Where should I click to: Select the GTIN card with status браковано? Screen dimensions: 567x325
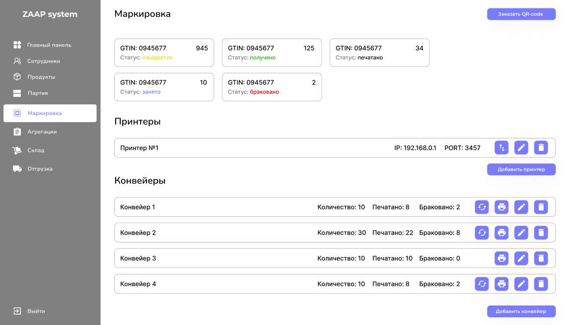[x=272, y=87]
